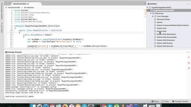191x107 pixels.
Task: Expand the From Packages node
Action: pos(153,16)
